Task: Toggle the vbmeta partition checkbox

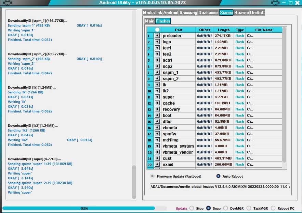Action: pyautogui.click(x=157, y=127)
